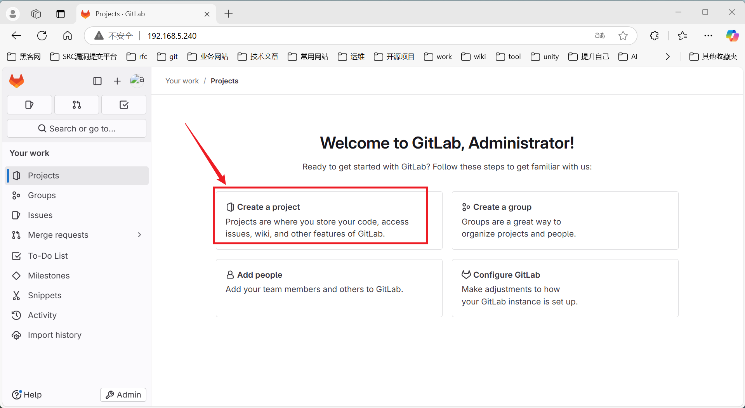The image size is (745, 408).
Task: Open the Create a project card
Action: tap(329, 220)
